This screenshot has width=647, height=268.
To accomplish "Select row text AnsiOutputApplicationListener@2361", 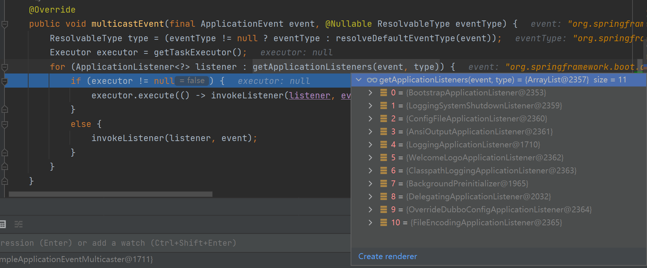I will click(x=479, y=132).
